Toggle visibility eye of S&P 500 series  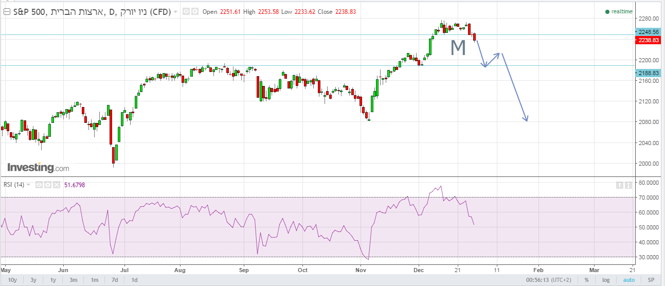[186, 11]
